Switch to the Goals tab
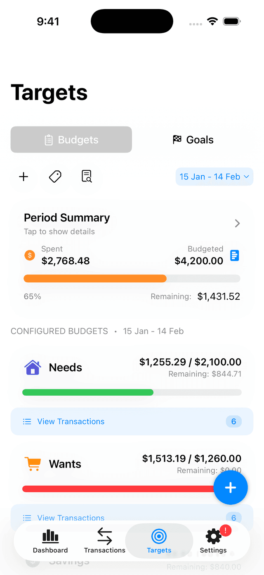 point(193,140)
